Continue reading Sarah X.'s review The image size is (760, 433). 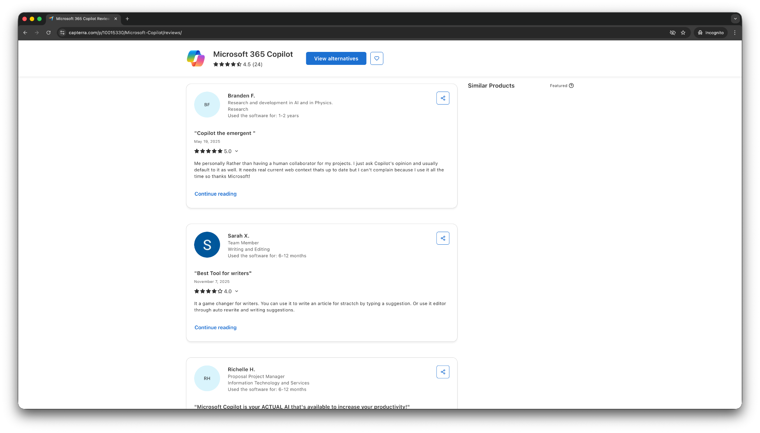click(215, 327)
